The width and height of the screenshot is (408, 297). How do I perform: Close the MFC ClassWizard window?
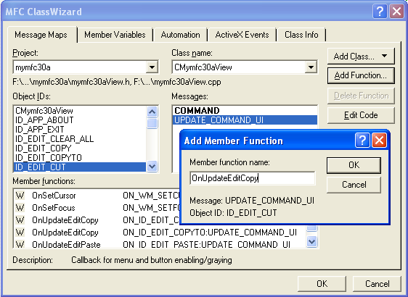click(x=396, y=12)
